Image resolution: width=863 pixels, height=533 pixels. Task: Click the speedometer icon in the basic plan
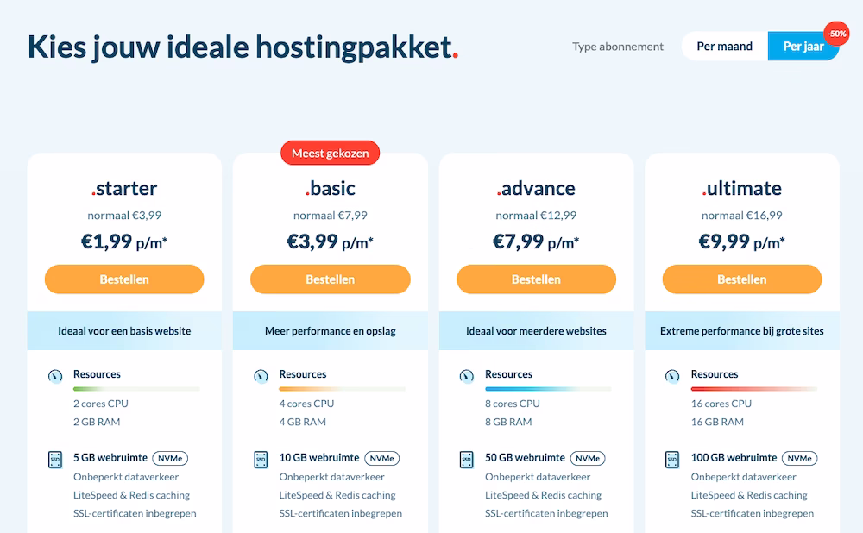[x=261, y=376]
